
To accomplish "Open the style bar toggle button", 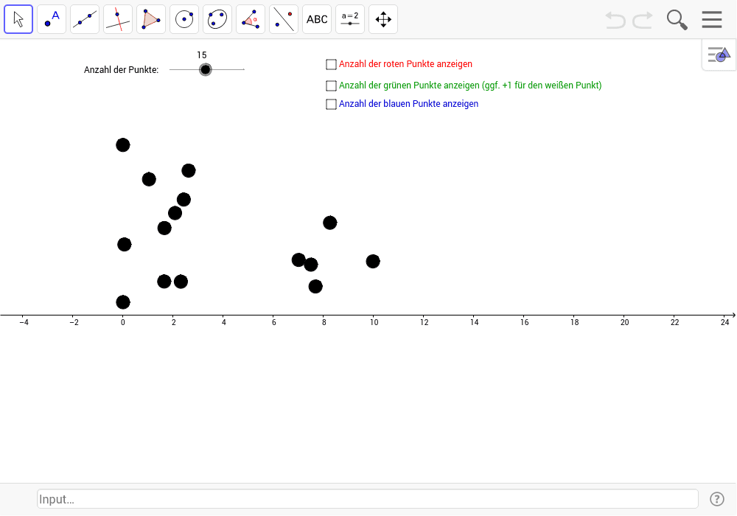I will pos(719,55).
